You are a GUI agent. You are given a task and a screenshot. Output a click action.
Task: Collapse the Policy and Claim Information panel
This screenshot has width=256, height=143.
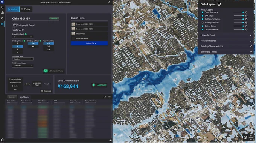tap(109, 2)
